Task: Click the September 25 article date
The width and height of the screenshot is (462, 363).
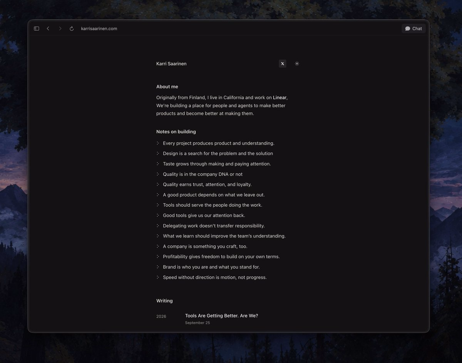Action: click(x=198, y=323)
